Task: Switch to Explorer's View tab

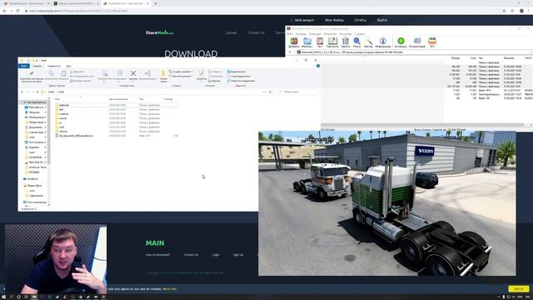Action: (x=68, y=66)
